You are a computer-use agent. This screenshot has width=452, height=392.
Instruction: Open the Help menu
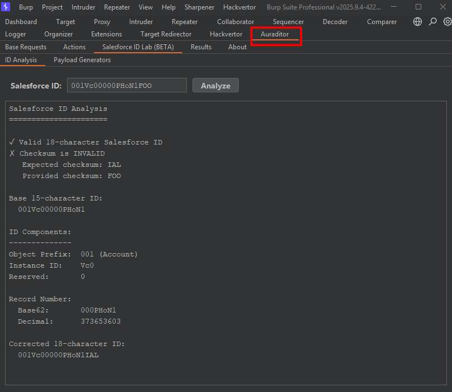point(168,7)
